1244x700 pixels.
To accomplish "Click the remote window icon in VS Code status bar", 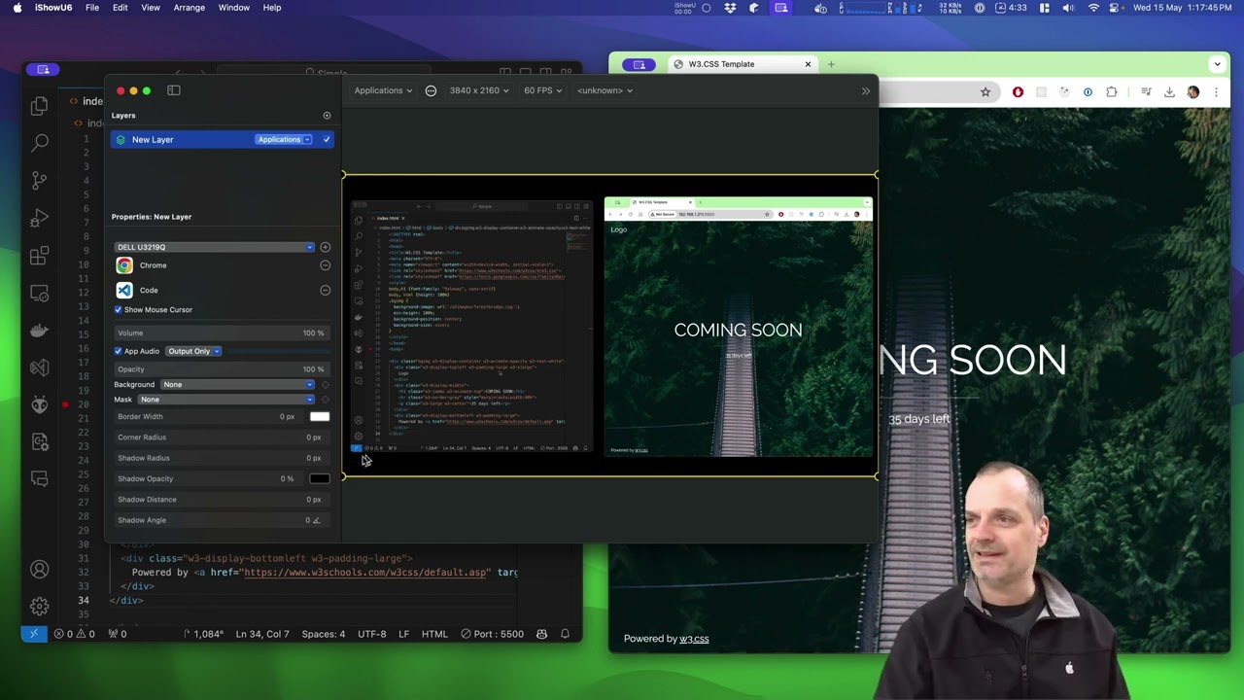I will click(x=33, y=634).
